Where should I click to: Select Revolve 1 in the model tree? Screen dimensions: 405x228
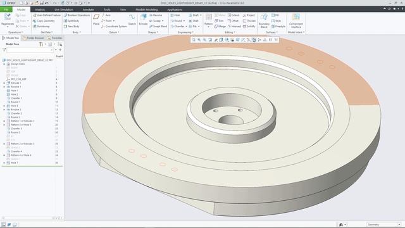pos(14,87)
